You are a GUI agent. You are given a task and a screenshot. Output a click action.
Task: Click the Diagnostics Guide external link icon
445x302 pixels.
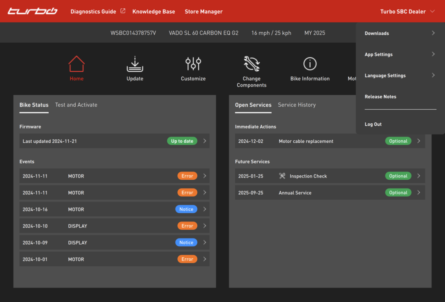pyautogui.click(x=123, y=11)
